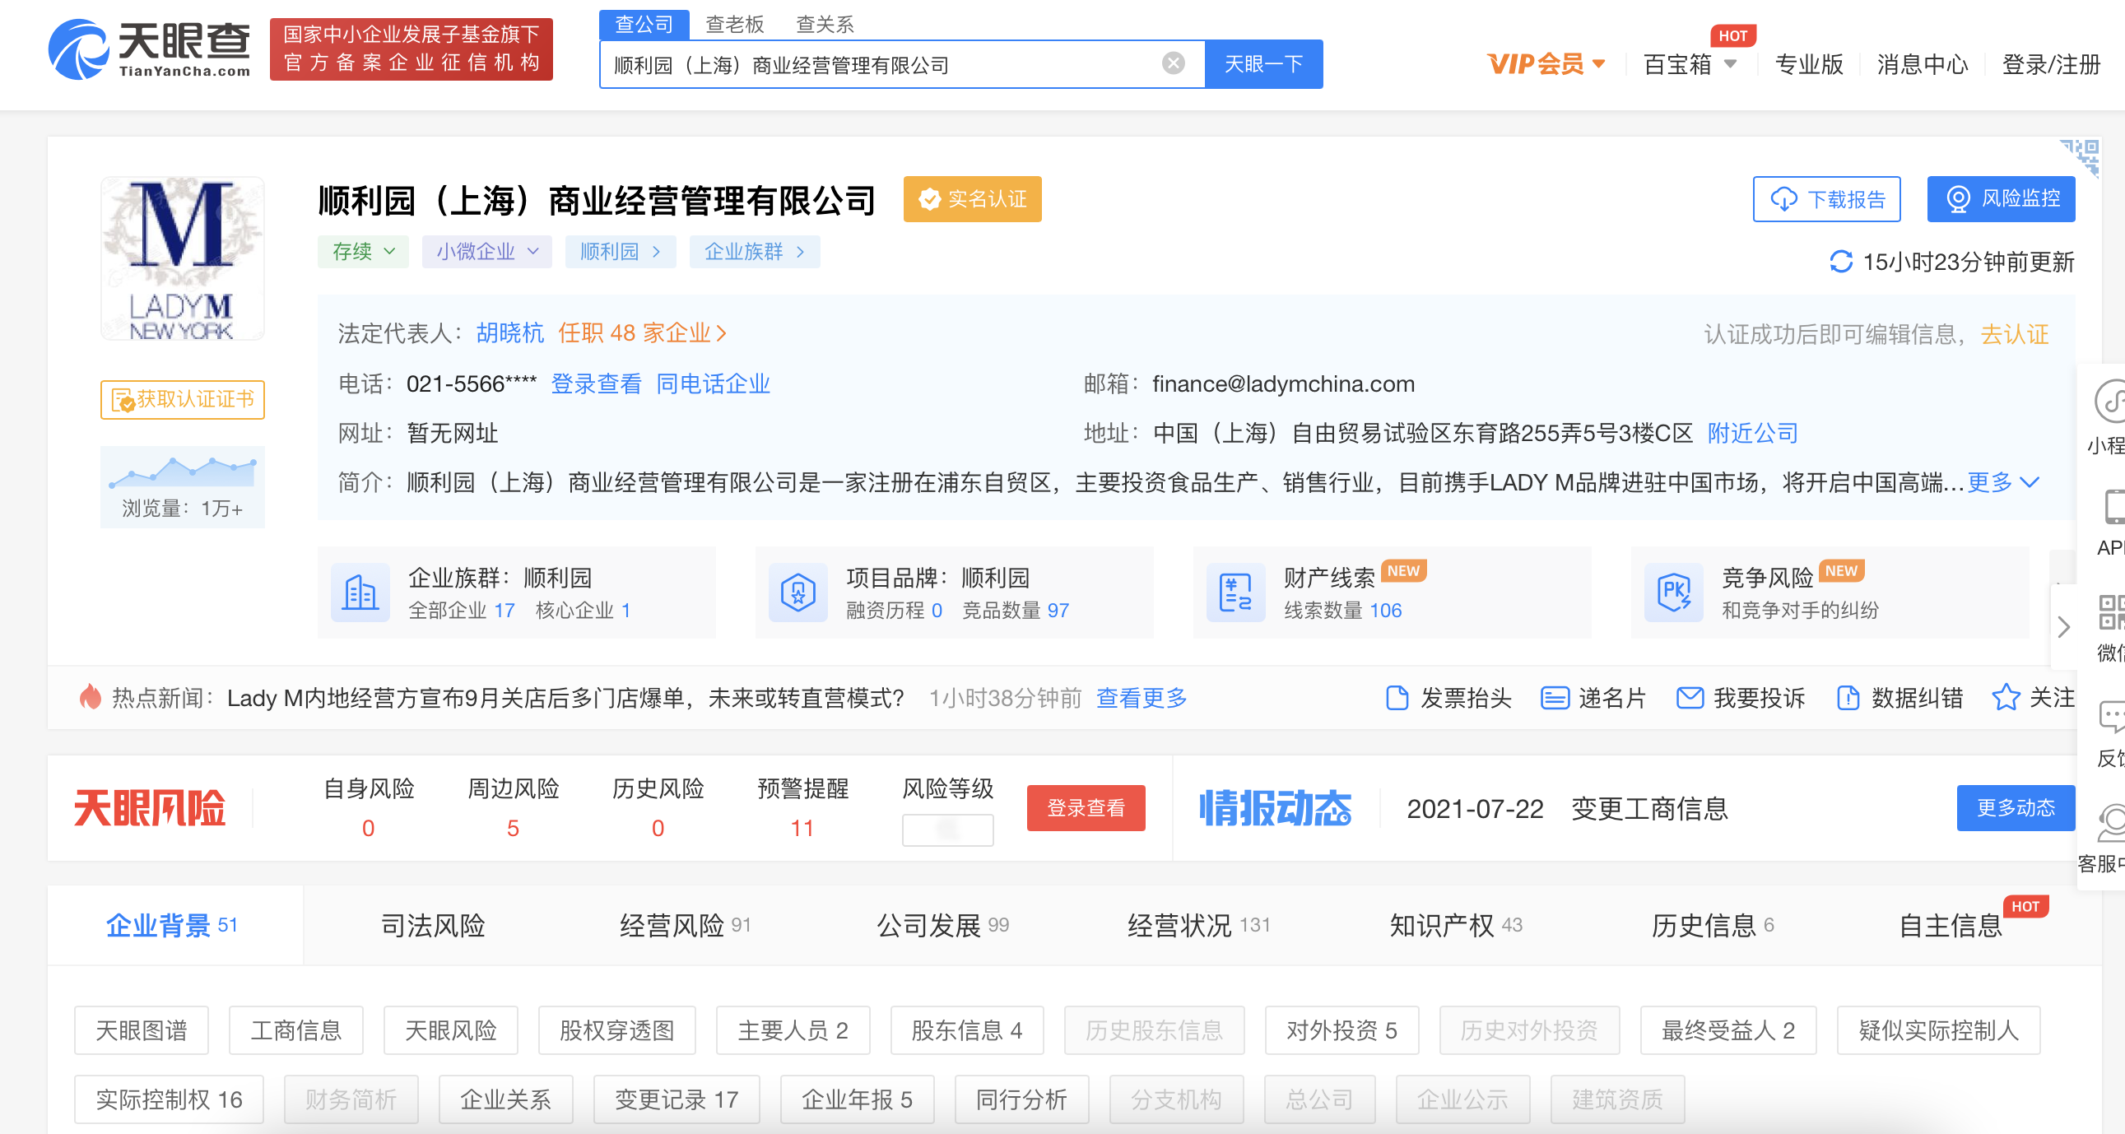Viewport: 2125px width, 1134px height.
Task: Open 专业版 in the header
Action: click(x=1808, y=63)
